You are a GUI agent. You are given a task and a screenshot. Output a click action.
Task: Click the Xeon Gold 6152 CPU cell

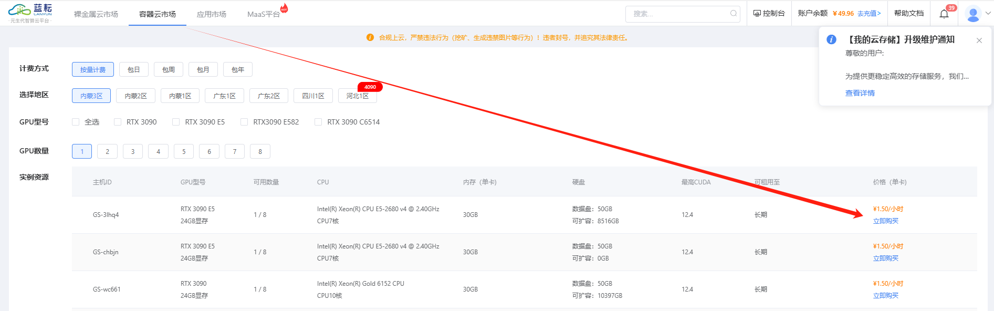coord(361,289)
